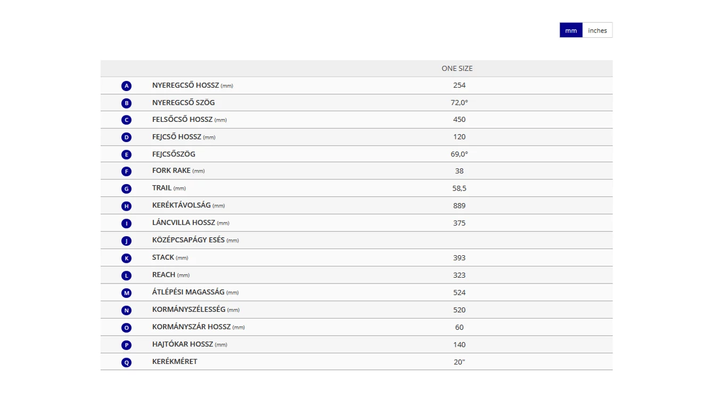The height and width of the screenshot is (399, 719).
Task: Select the head tube length value 120
Action: click(x=459, y=137)
